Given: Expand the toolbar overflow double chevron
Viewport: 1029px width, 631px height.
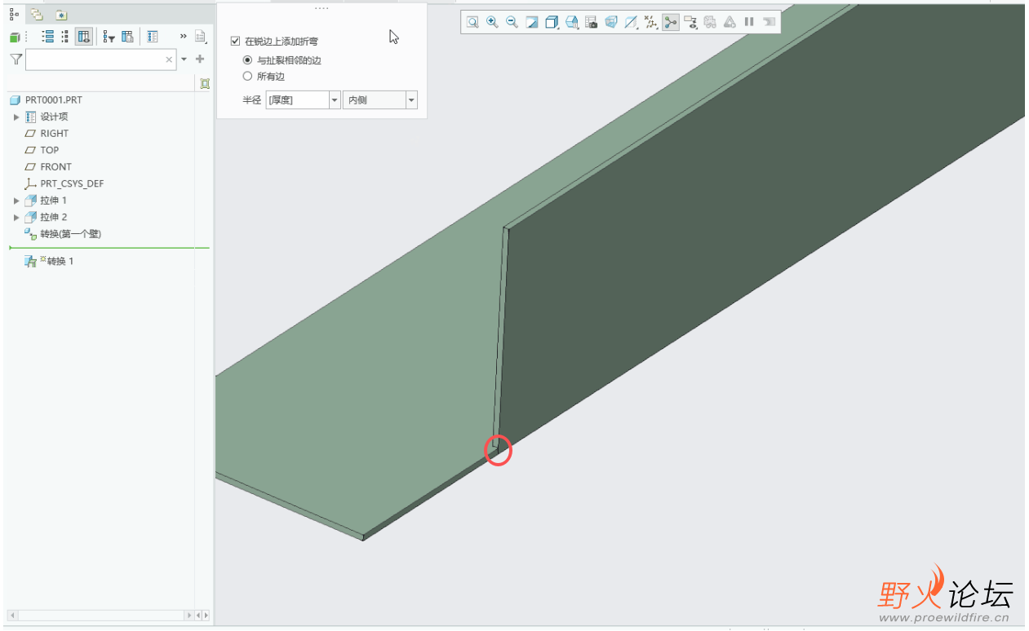Looking at the screenshot, I should point(184,37).
